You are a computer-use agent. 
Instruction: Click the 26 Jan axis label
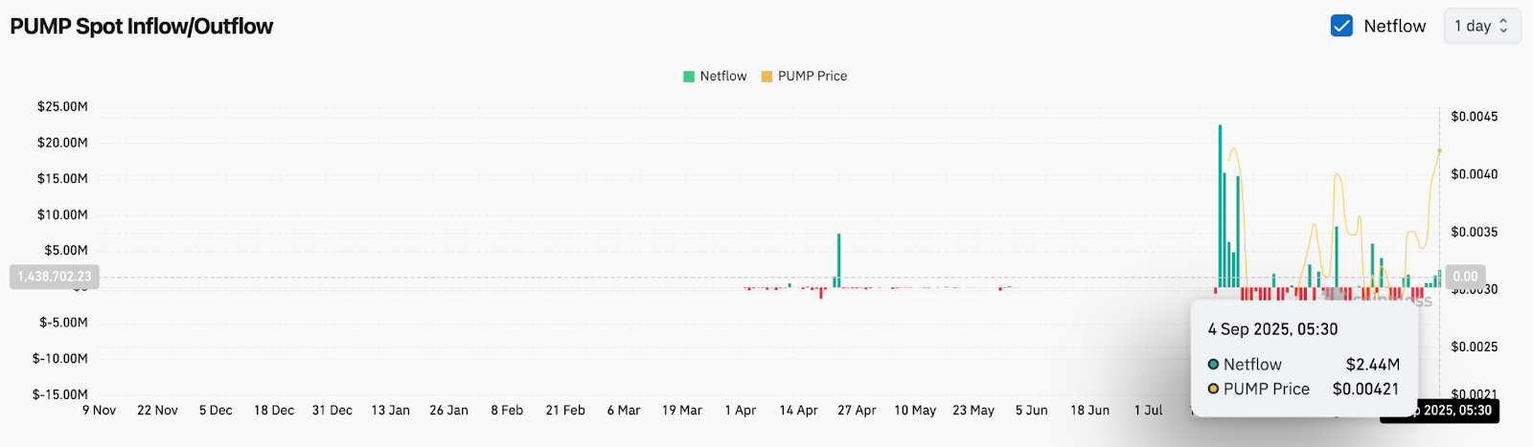pos(449,410)
